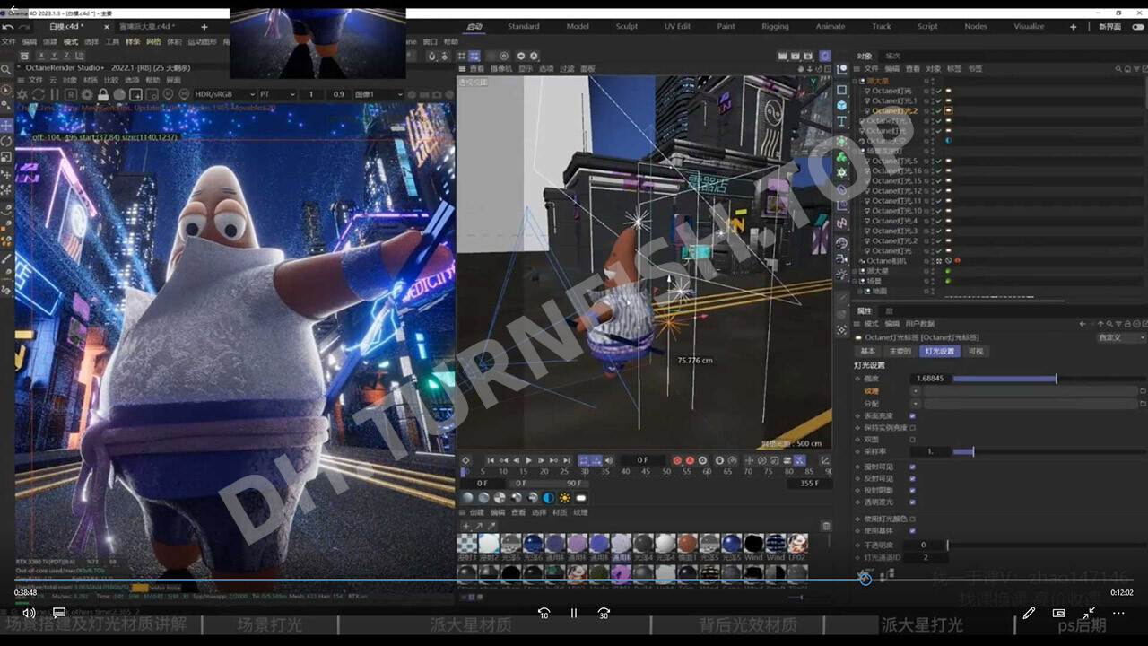
Task: Toggle the 表面亮度 checkbox
Action: point(913,416)
